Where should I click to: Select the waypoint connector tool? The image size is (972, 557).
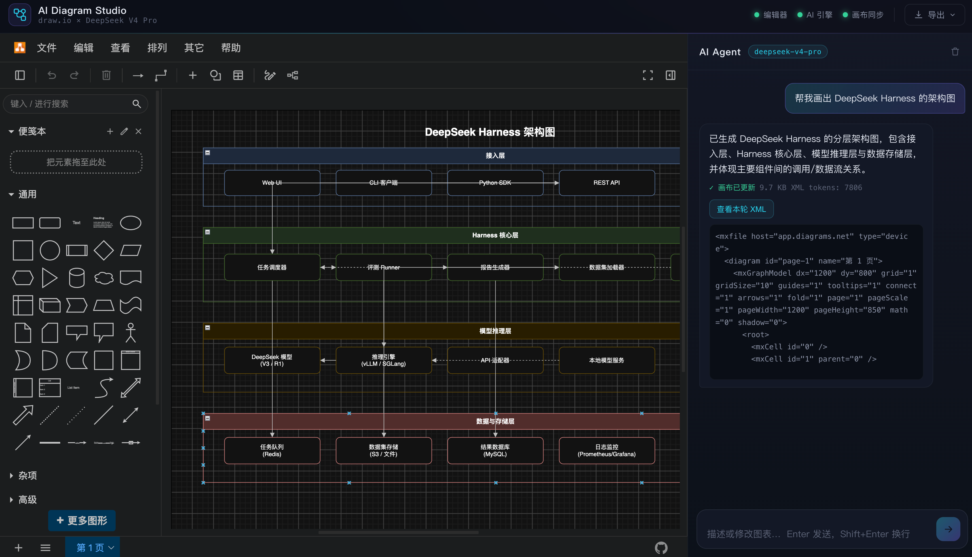point(161,75)
